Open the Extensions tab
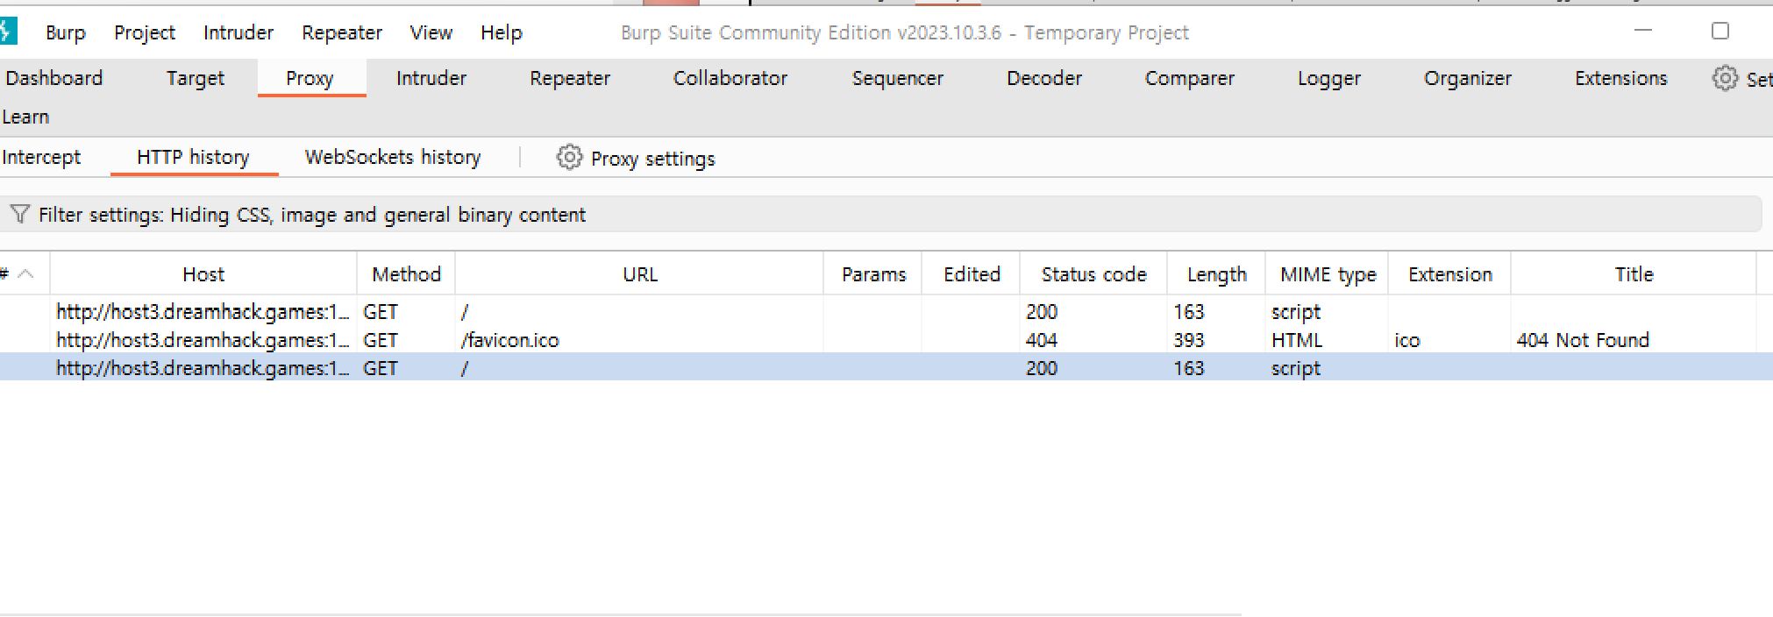This screenshot has height=617, width=1773. click(1620, 78)
